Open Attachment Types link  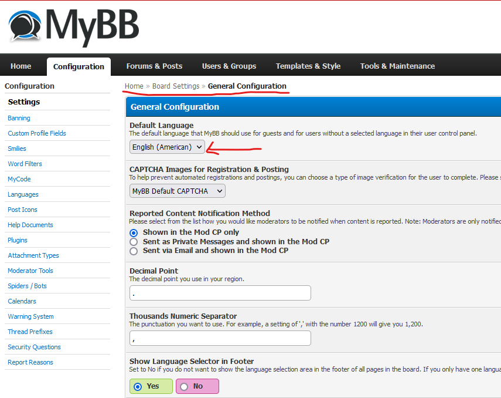[33, 255]
